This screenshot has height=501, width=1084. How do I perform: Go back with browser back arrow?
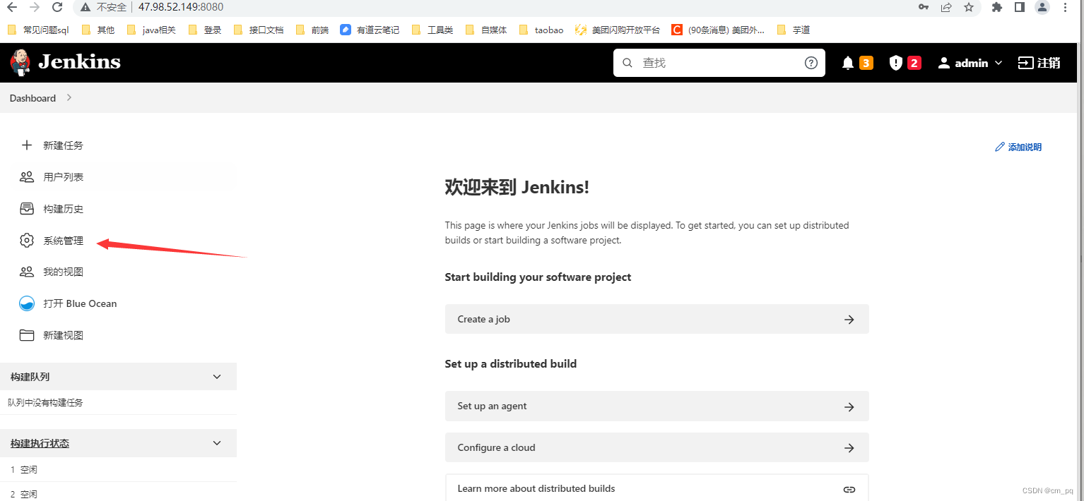12,7
